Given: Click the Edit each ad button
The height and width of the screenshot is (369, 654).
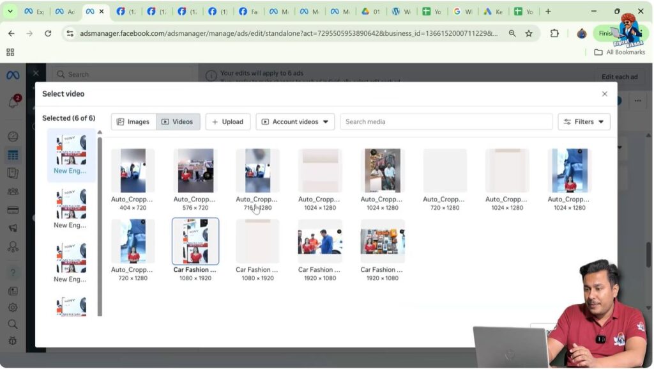Looking at the screenshot, I should (619, 76).
